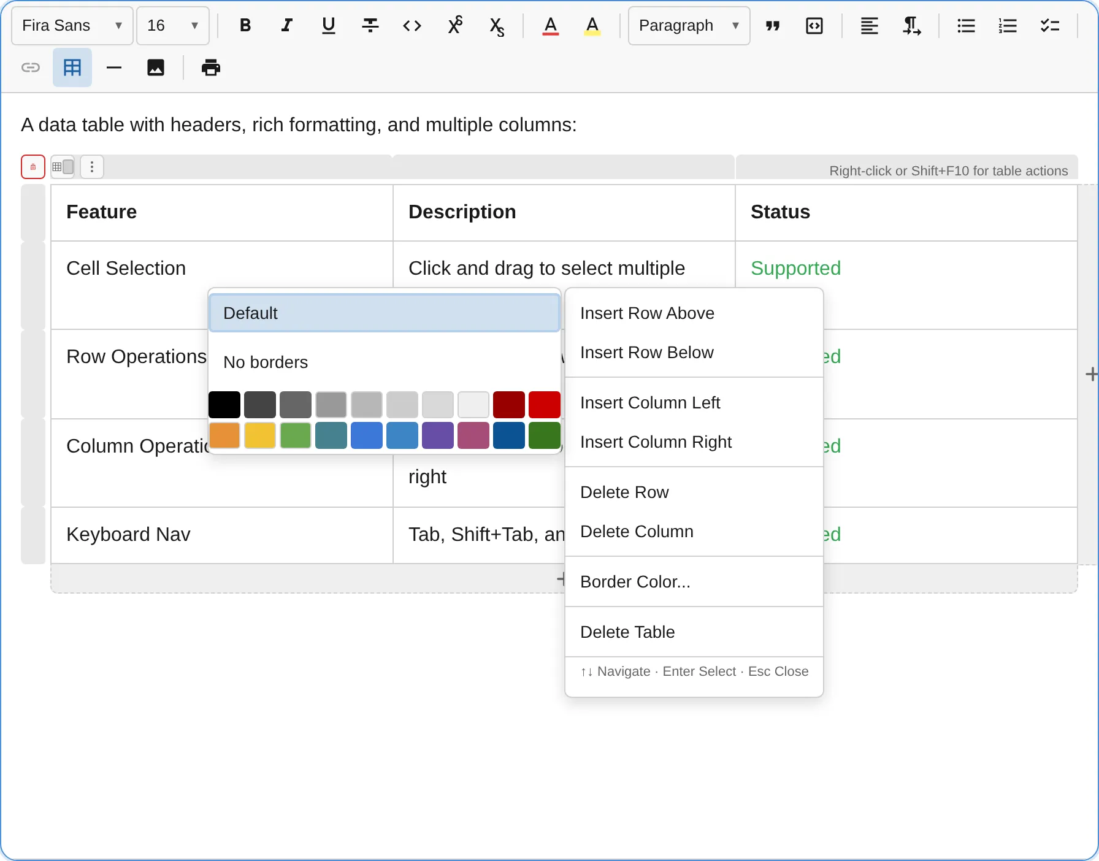Toggle bold formatting
The image size is (1099, 861).
[x=245, y=26]
